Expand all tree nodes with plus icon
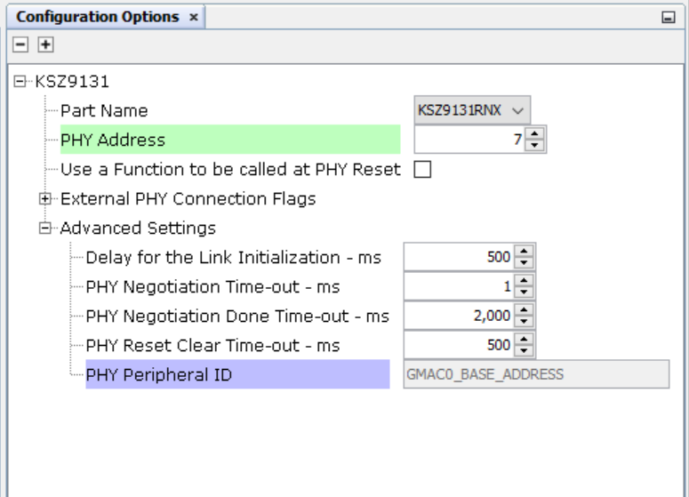The image size is (689, 497). click(x=45, y=44)
